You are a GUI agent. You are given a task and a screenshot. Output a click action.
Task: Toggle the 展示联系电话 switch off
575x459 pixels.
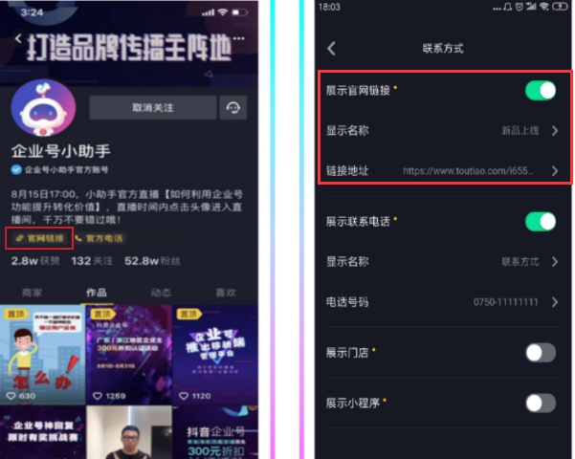[x=541, y=222]
